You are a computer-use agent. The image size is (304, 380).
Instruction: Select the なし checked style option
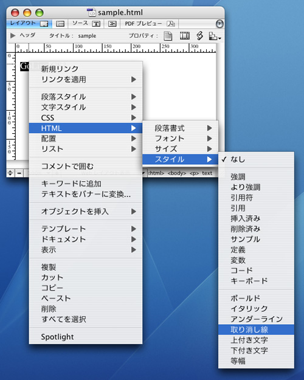coord(256,159)
